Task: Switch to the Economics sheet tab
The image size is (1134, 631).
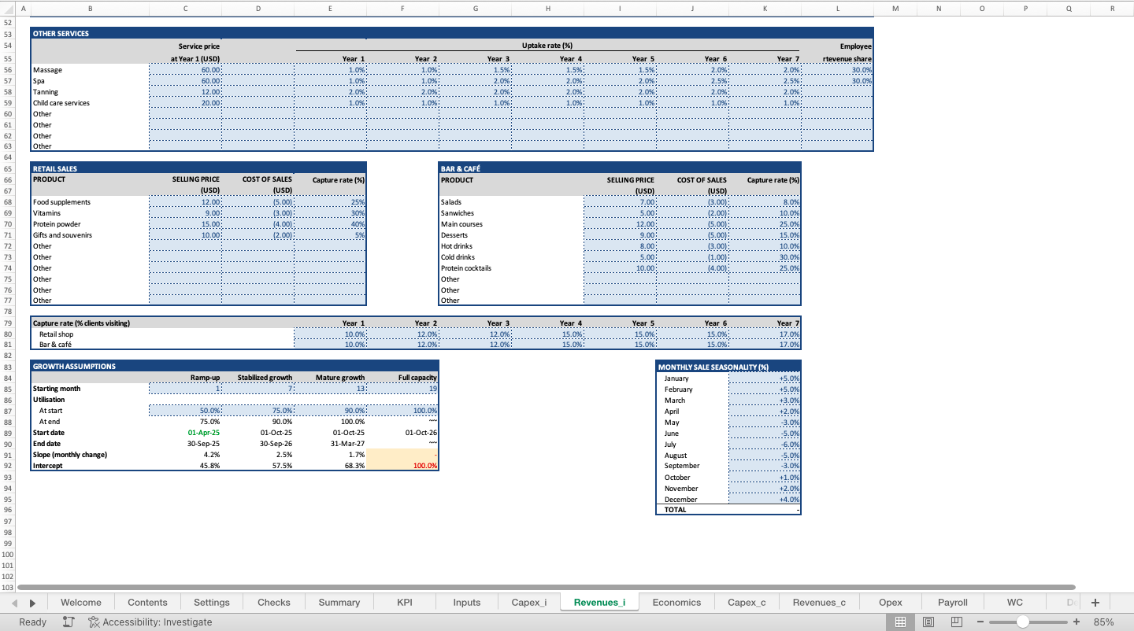Action: point(676,602)
